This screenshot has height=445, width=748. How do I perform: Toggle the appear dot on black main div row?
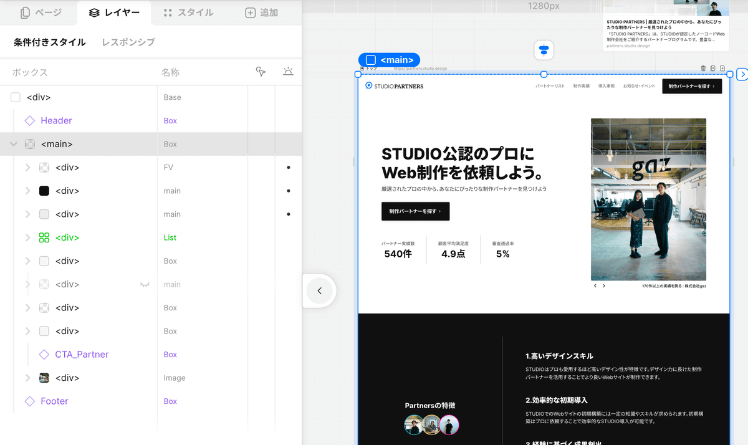tap(288, 191)
